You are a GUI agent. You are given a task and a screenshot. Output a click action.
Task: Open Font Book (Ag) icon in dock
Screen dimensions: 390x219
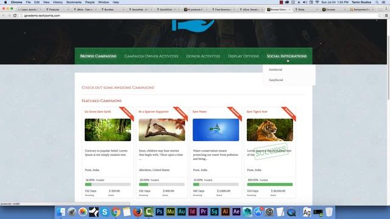coord(307,212)
